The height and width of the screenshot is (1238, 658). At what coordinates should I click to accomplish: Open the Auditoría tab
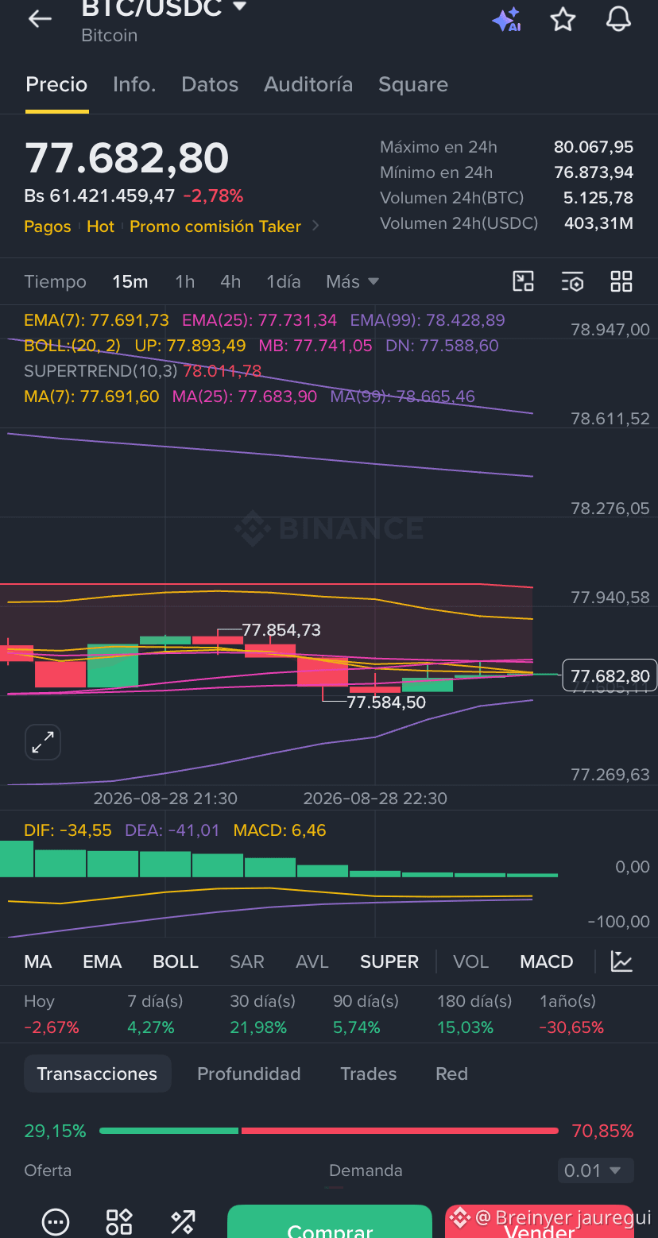tap(308, 84)
